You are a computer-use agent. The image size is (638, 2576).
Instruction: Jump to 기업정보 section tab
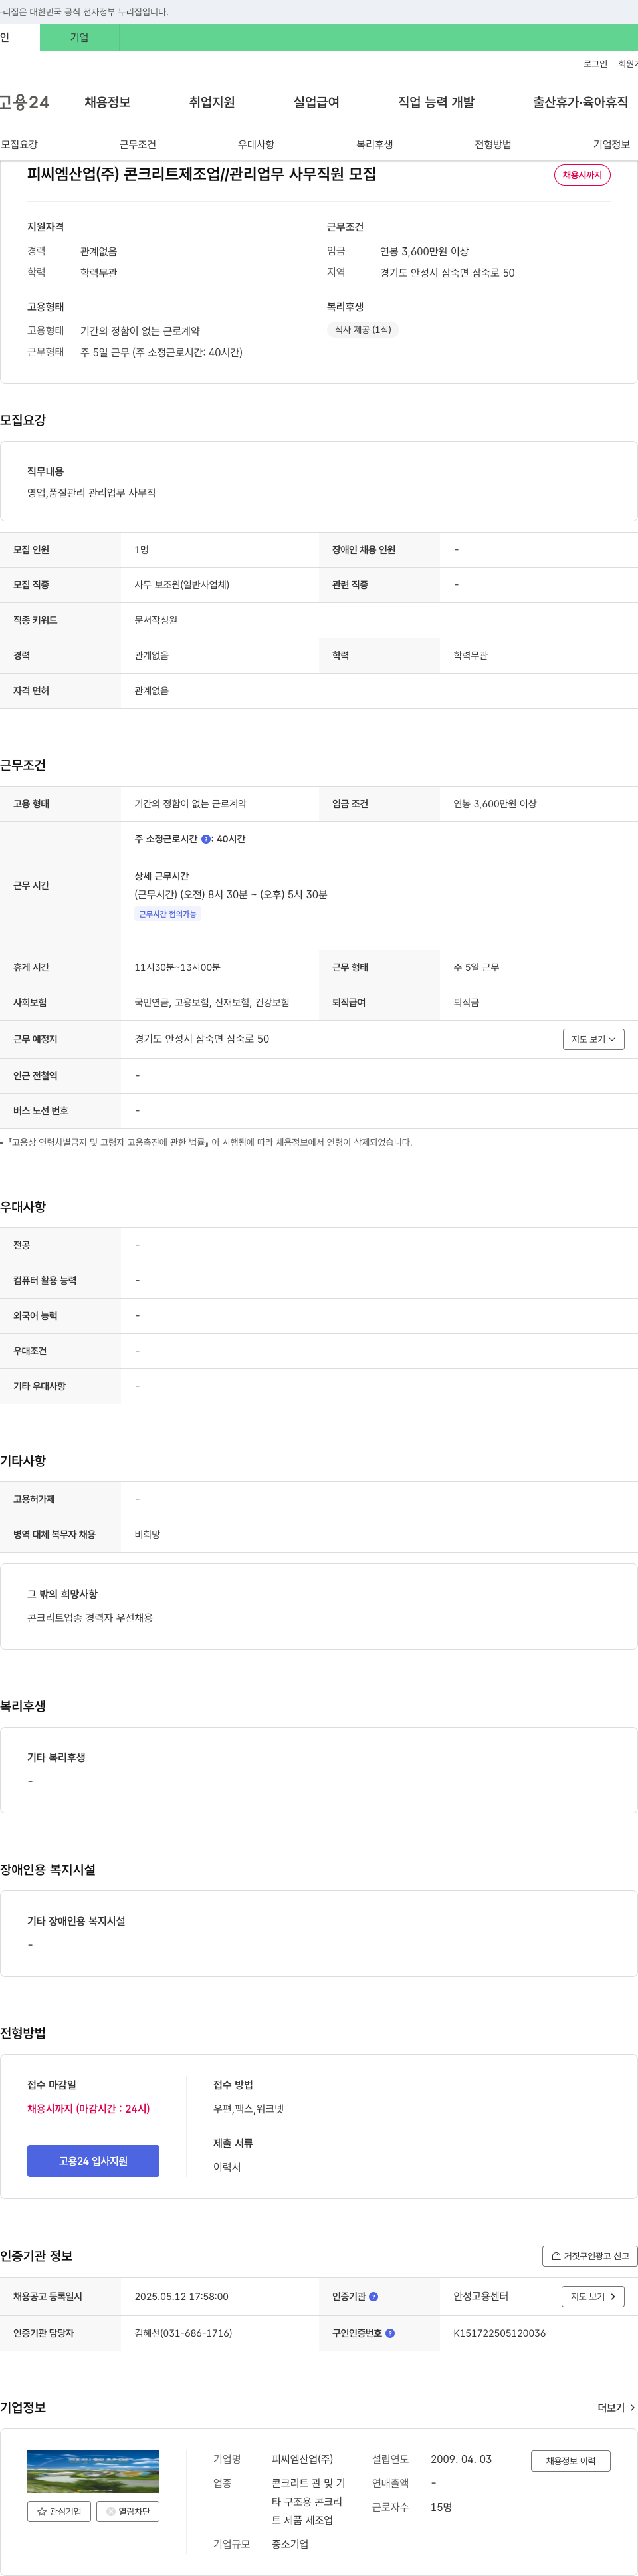611,144
